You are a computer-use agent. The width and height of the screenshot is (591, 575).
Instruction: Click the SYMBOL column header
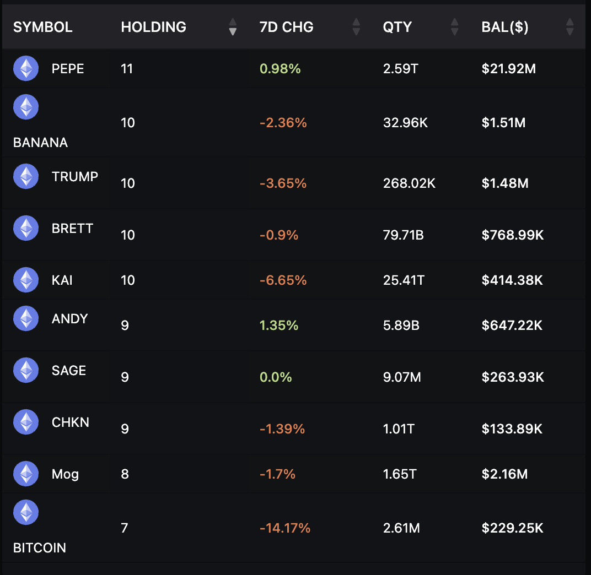click(x=43, y=27)
